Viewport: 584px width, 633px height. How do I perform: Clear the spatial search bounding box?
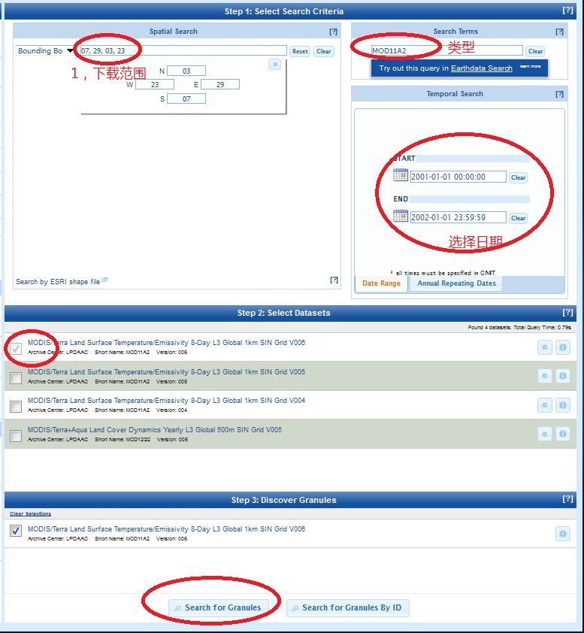(x=324, y=51)
